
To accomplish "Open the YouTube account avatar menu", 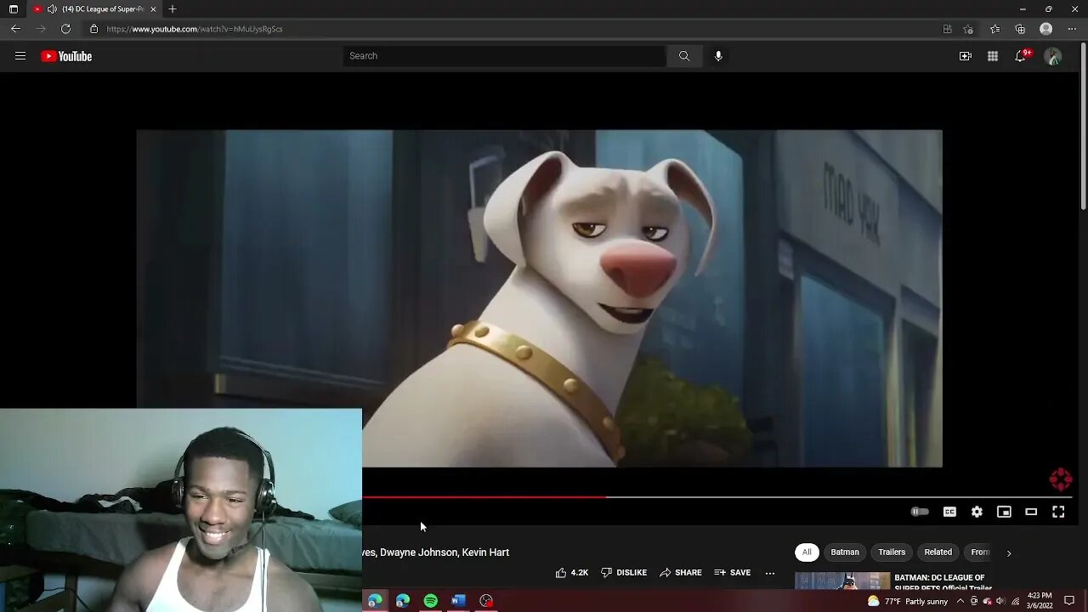I will pos(1053,56).
